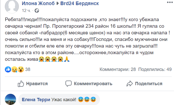Click the praying hands emoji in post

67,59
